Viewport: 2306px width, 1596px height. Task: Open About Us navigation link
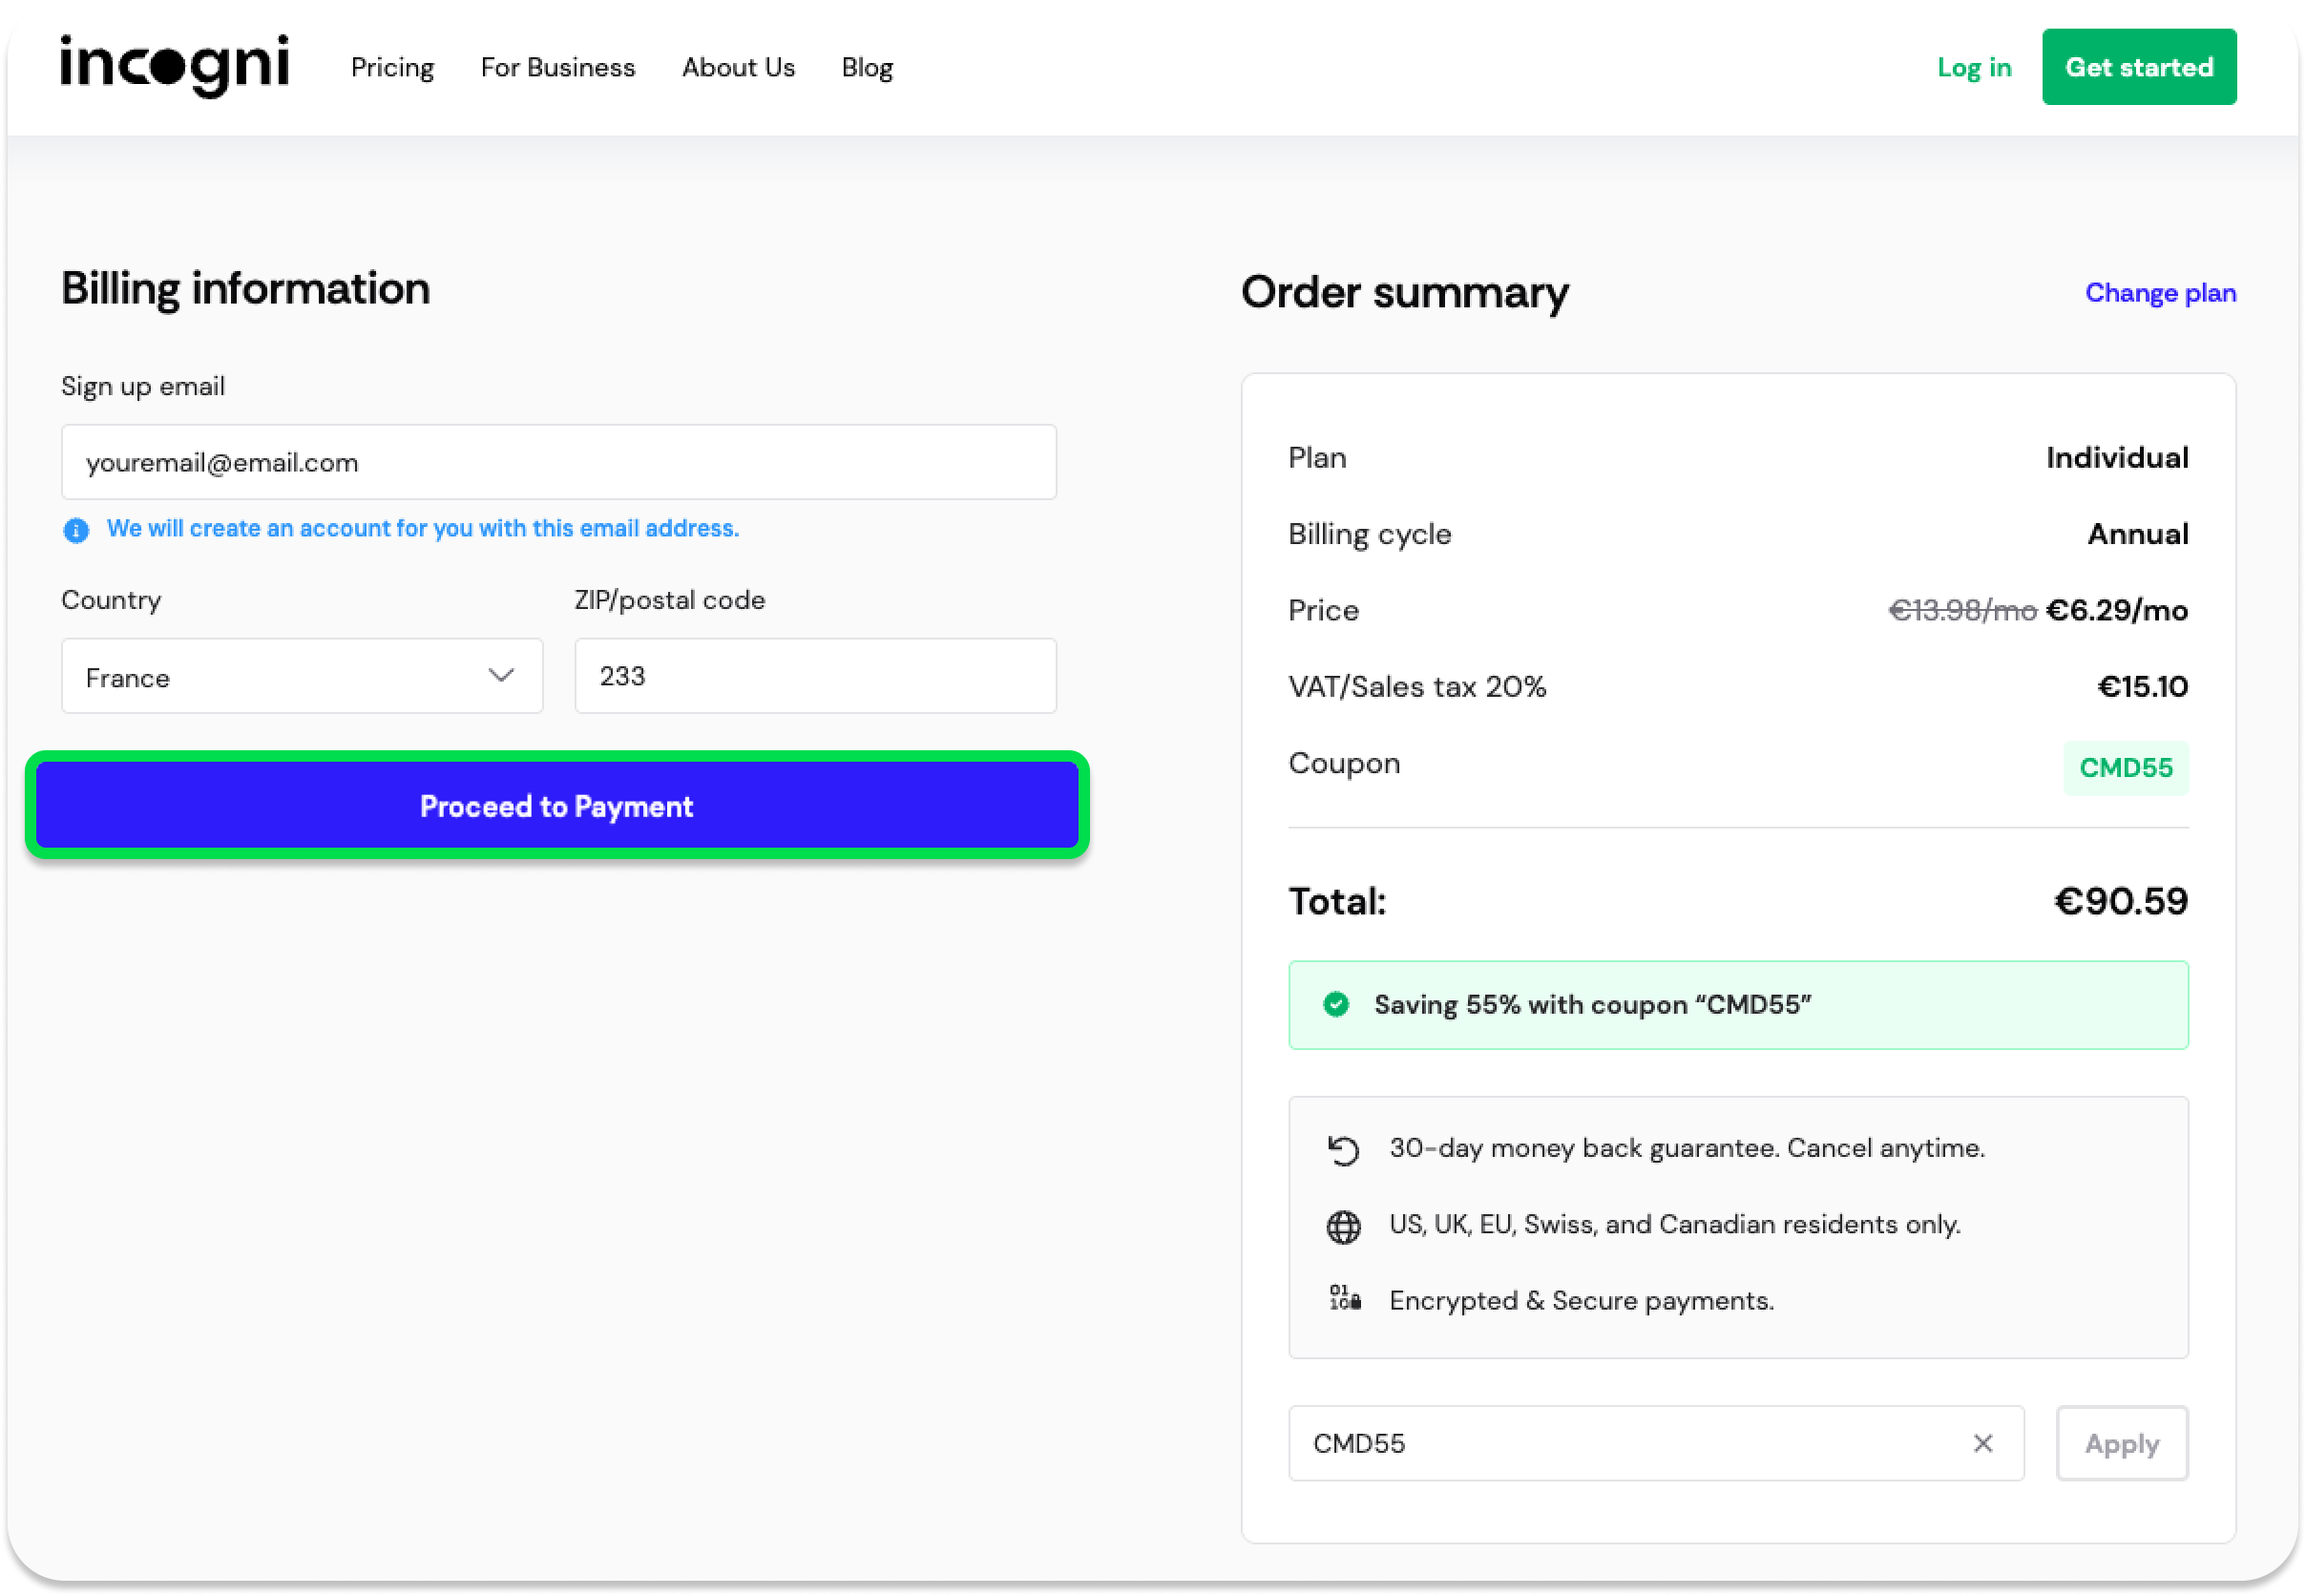click(x=738, y=68)
